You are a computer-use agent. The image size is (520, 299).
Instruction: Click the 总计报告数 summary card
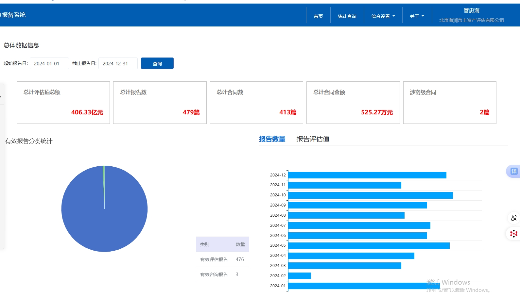(160, 103)
